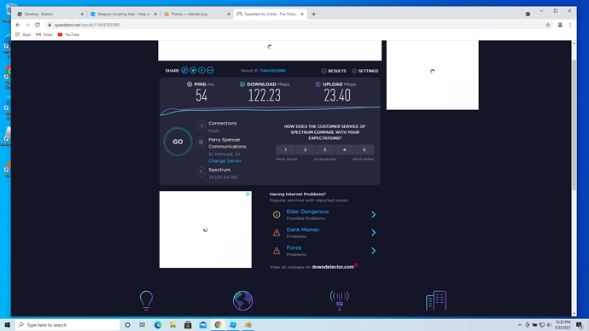Open notification center icon

(x=580, y=325)
